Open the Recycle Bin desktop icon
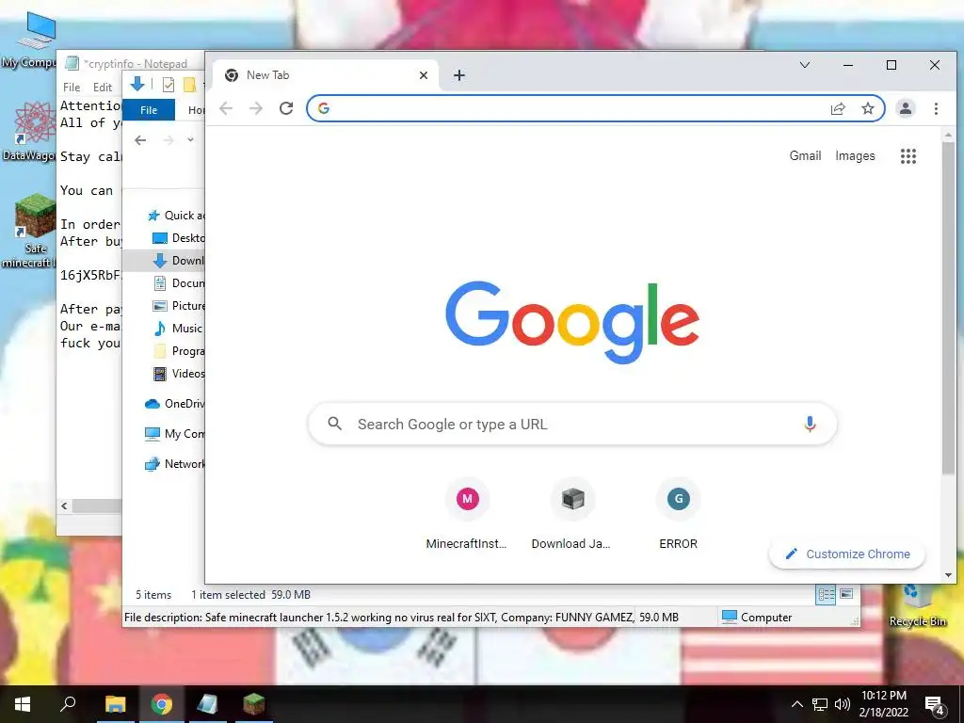The image size is (964, 723). click(x=917, y=606)
